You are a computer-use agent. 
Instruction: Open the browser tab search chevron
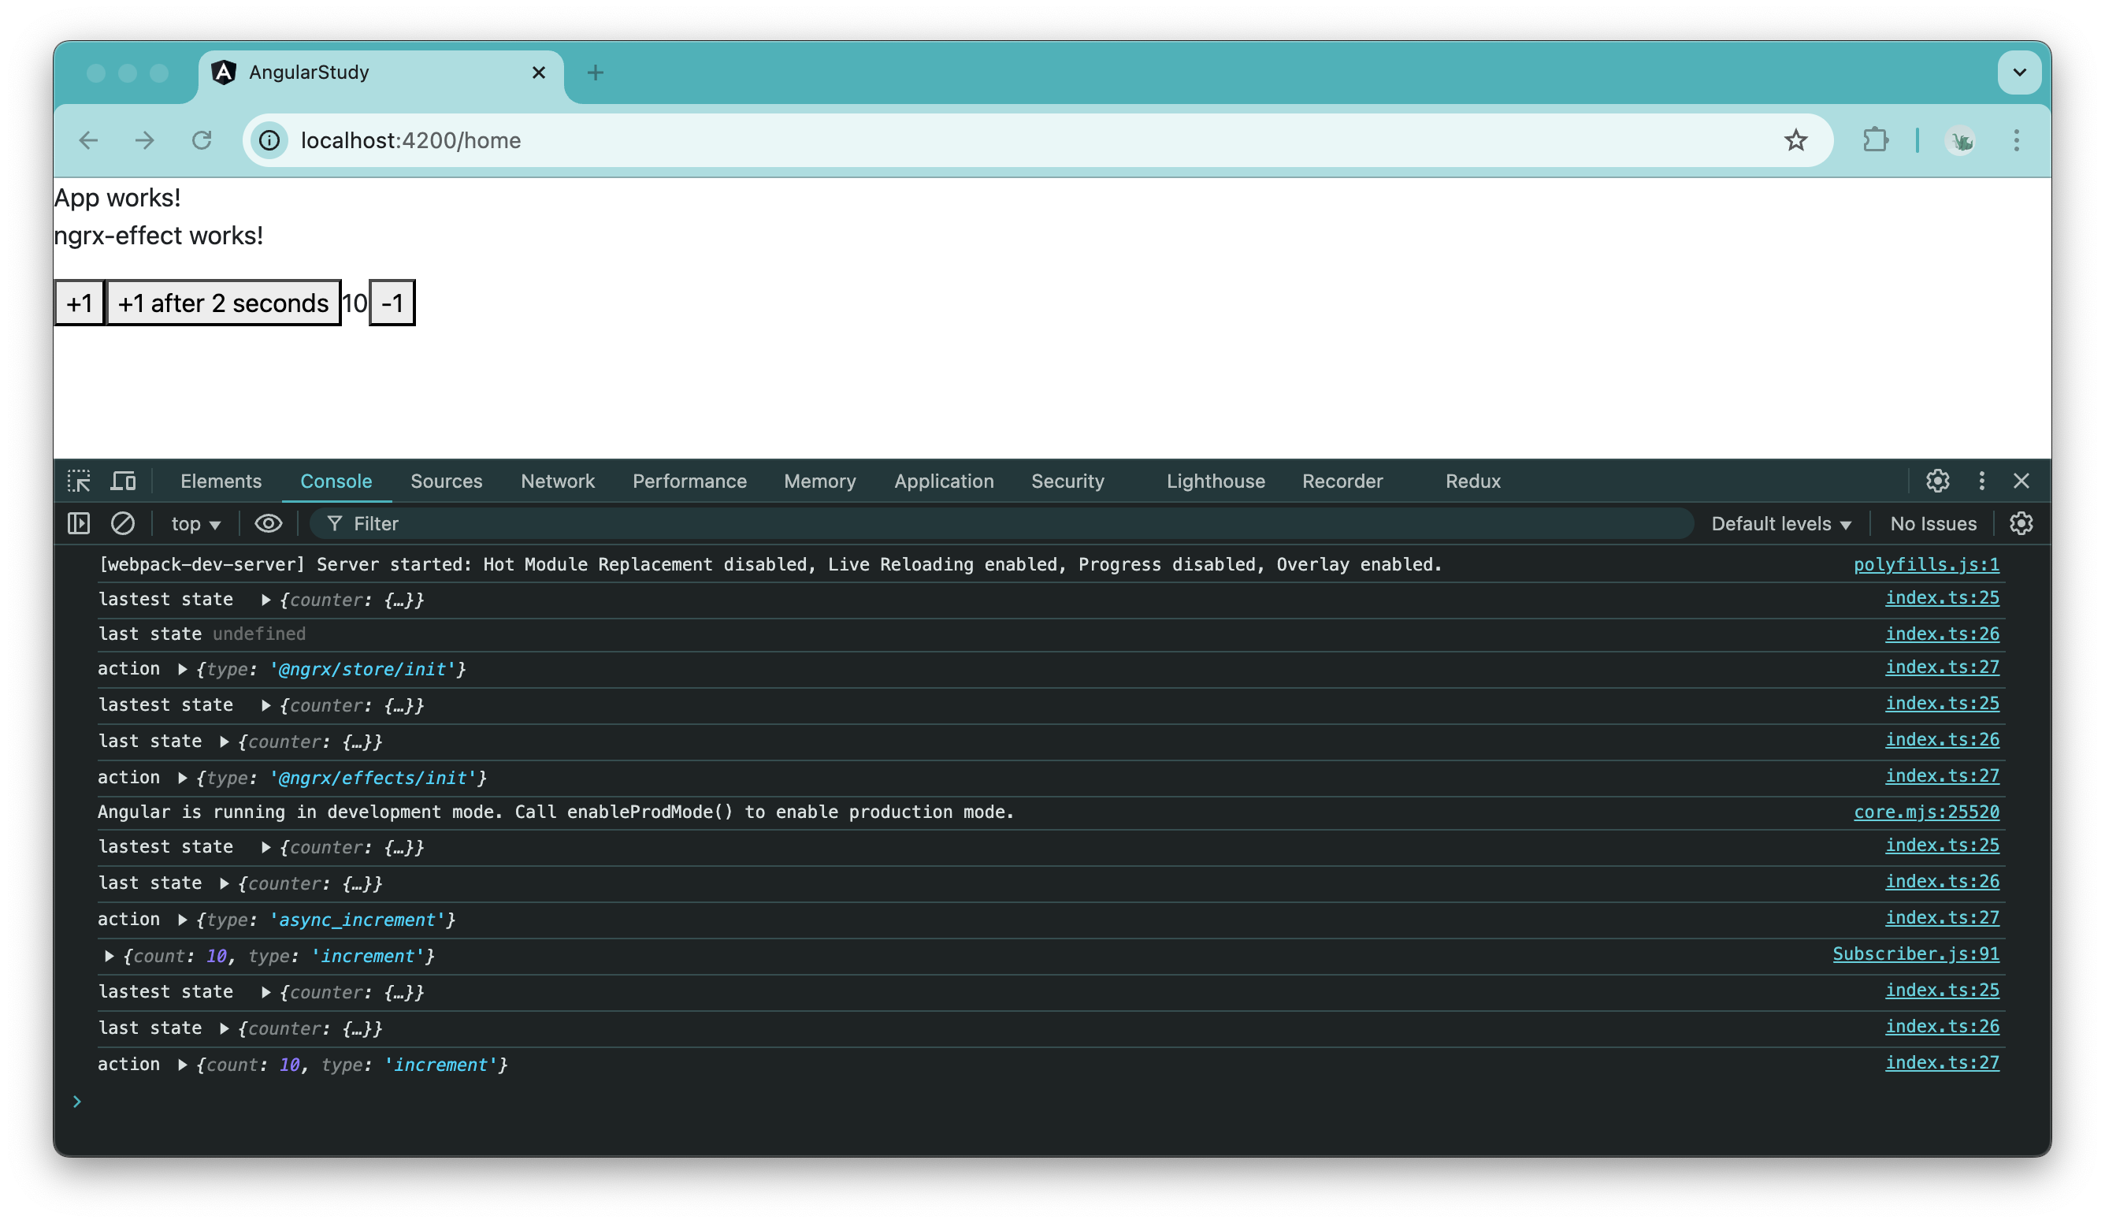[2019, 72]
